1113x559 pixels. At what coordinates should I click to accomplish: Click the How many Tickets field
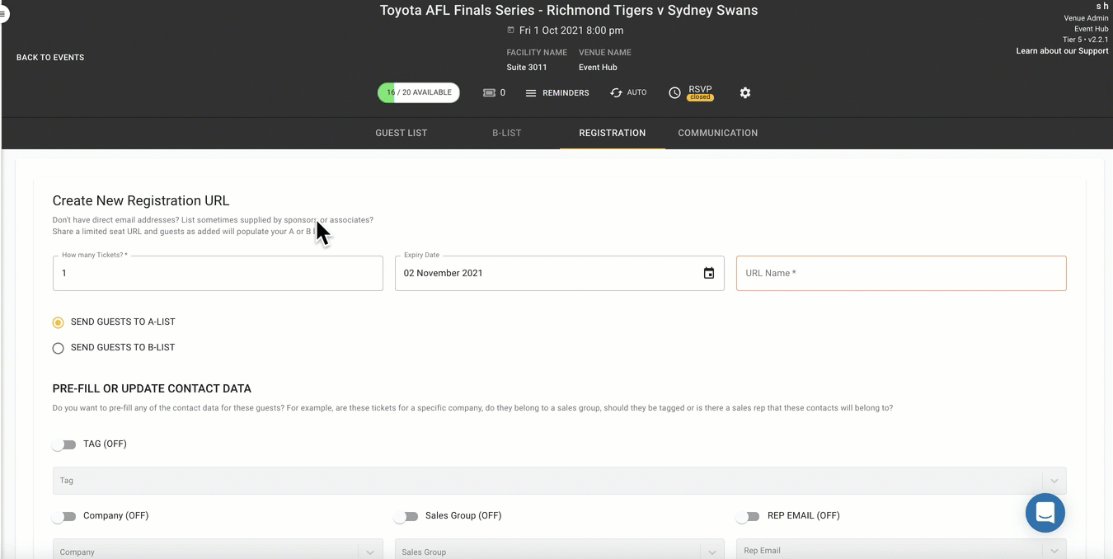tap(218, 273)
